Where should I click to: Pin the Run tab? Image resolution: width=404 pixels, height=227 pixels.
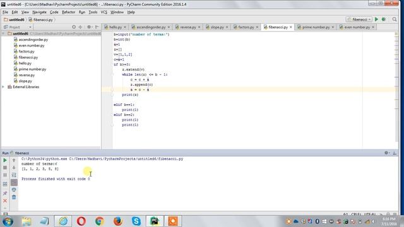[x=5, y=193]
